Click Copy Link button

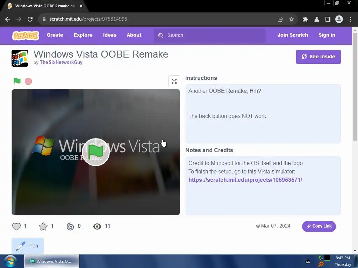[319, 226]
